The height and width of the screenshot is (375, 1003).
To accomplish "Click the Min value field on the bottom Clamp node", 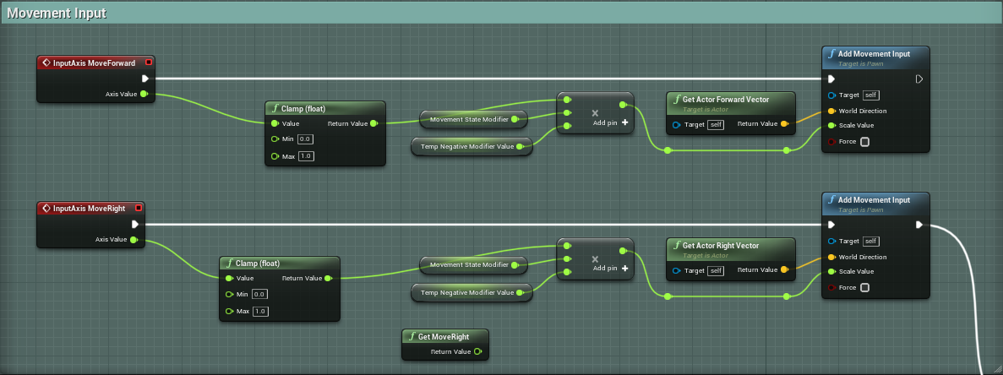I will [259, 294].
